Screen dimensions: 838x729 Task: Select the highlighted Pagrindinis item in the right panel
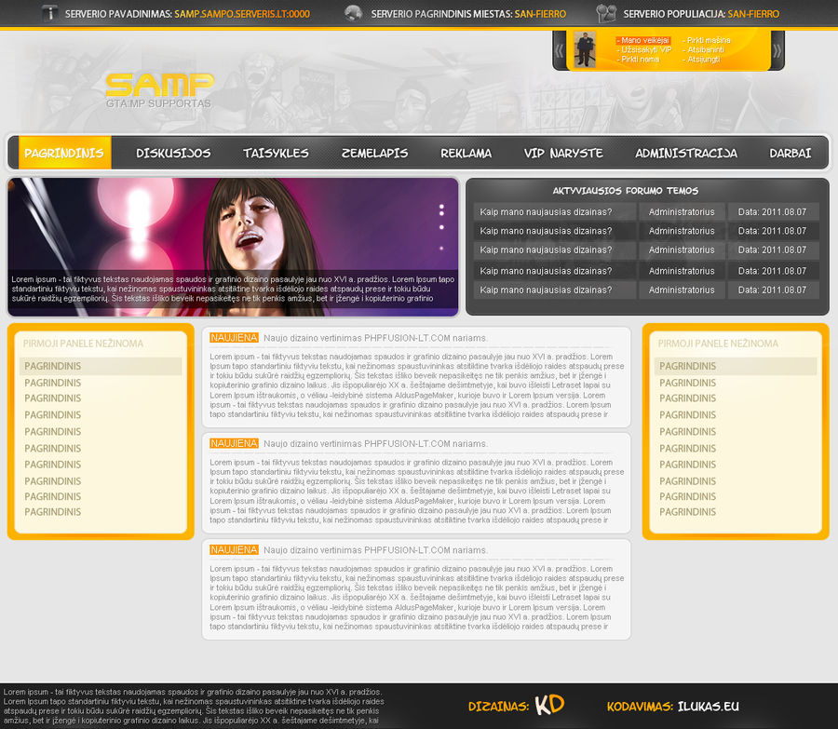[x=736, y=366]
